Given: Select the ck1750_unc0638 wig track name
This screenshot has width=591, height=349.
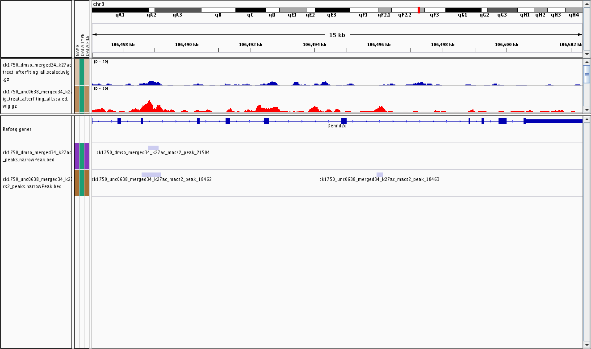Looking at the screenshot, I should point(37,98).
